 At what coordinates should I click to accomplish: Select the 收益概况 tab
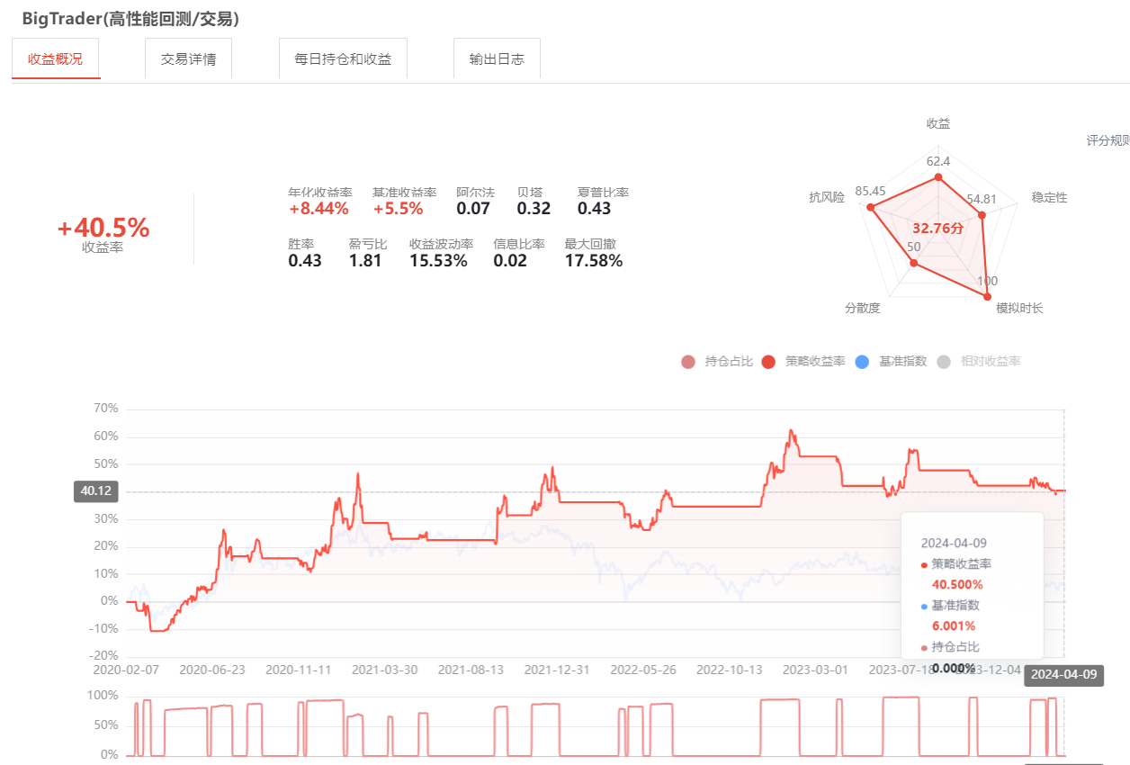click(x=56, y=59)
